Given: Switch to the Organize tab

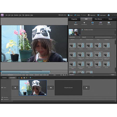Looking at the screenshot, I should tap(74, 19).
